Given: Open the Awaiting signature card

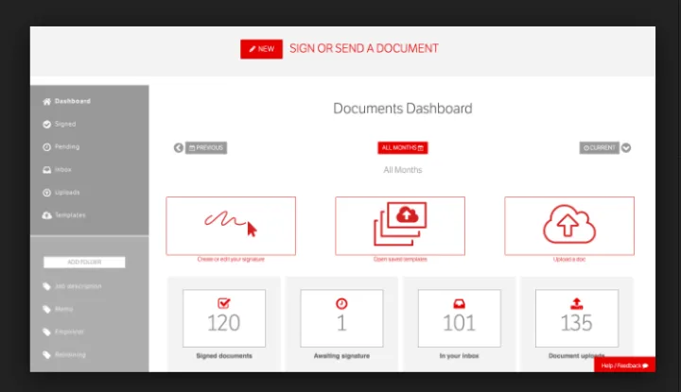Looking at the screenshot, I should [341, 318].
